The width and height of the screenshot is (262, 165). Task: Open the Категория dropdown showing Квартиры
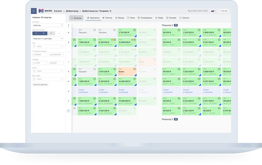[x=48, y=25]
